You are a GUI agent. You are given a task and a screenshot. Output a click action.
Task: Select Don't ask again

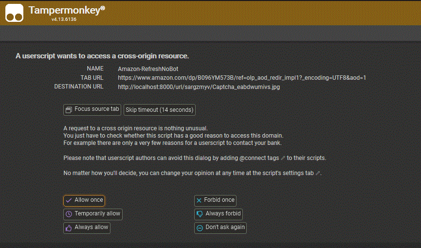click(x=220, y=228)
